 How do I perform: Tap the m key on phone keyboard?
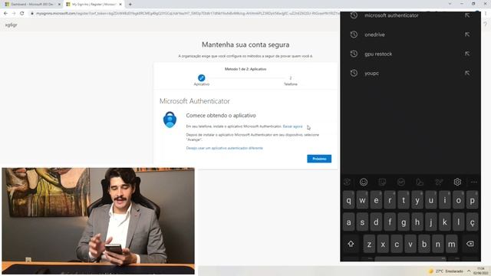(452, 244)
